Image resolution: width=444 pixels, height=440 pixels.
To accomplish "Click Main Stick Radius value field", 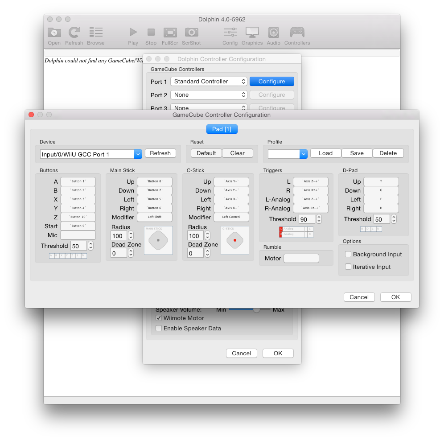I will pyautogui.click(x=119, y=236).
